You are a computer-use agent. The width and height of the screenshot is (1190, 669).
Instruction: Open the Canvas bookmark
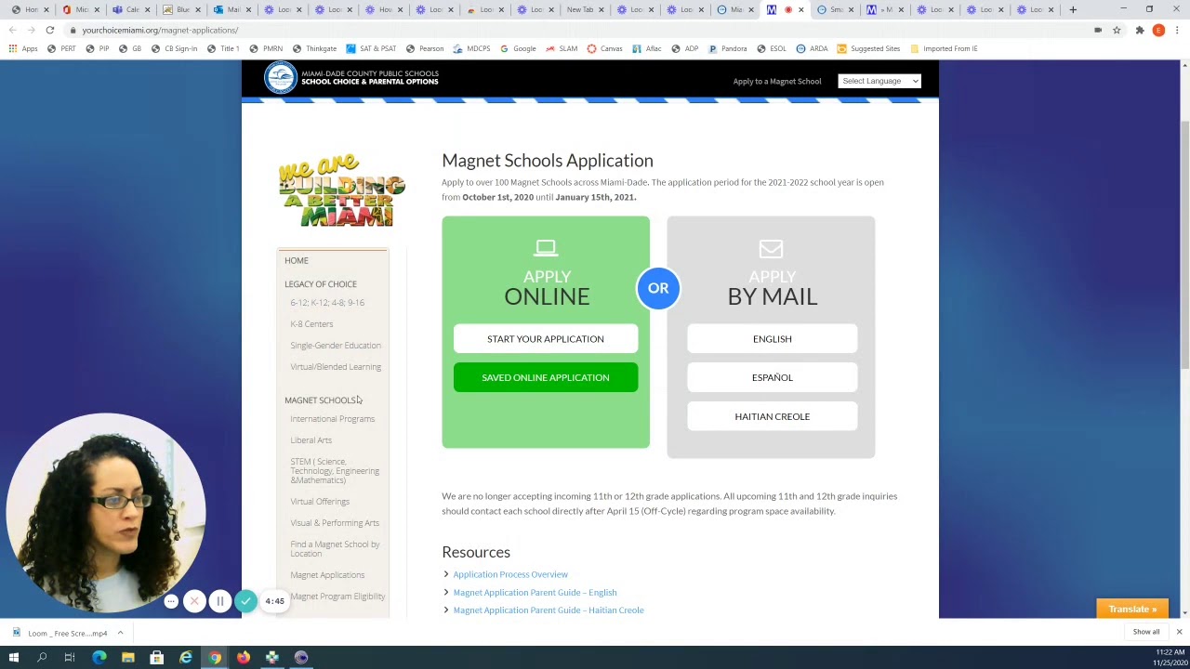coord(603,48)
